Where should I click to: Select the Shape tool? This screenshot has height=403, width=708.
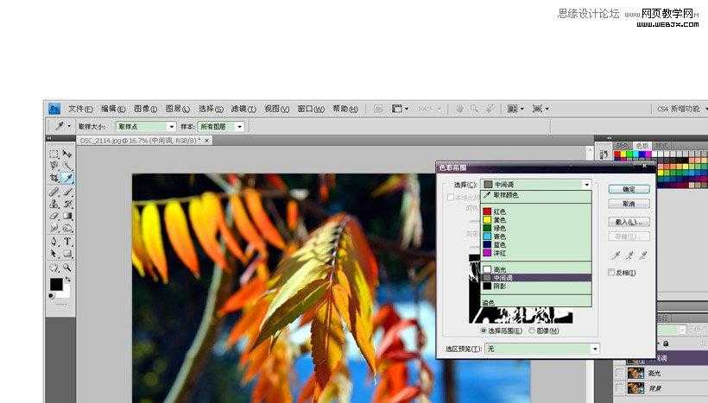[67, 254]
